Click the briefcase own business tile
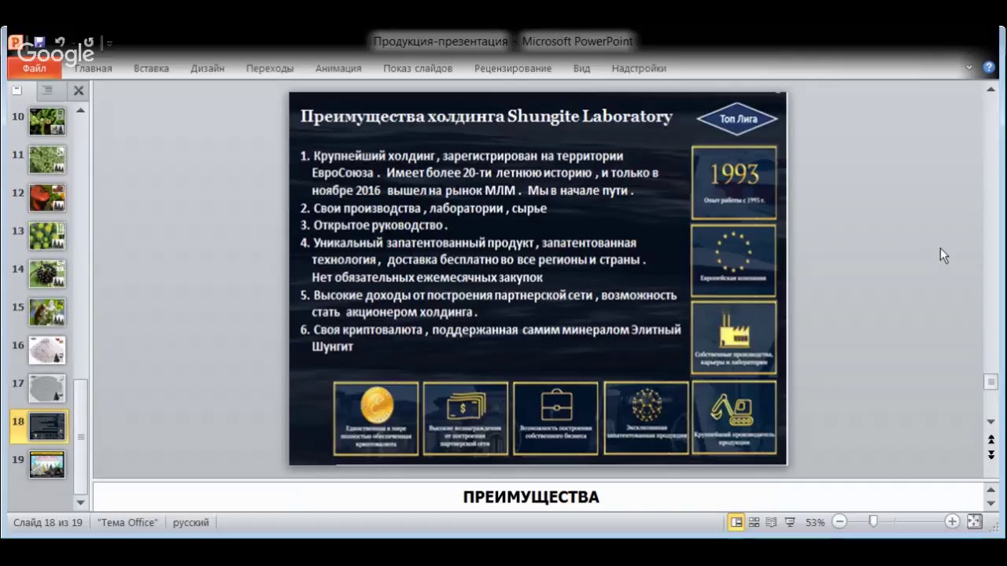Screen dimensions: 1007x566 pyautogui.click(x=556, y=418)
